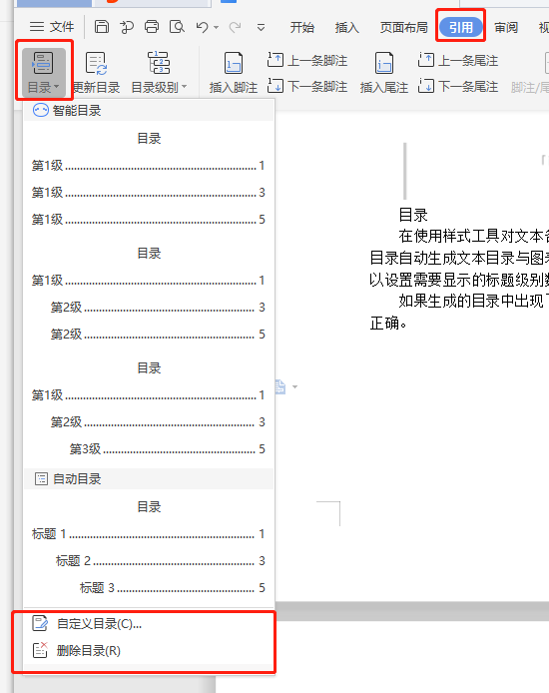Jump to 下一条尾注 next endnote
This screenshot has height=693, width=549.
(458, 86)
